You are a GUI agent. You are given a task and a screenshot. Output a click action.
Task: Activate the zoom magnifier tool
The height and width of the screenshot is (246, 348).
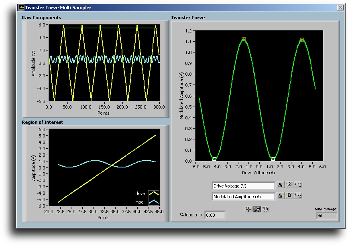[x=257, y=209]
